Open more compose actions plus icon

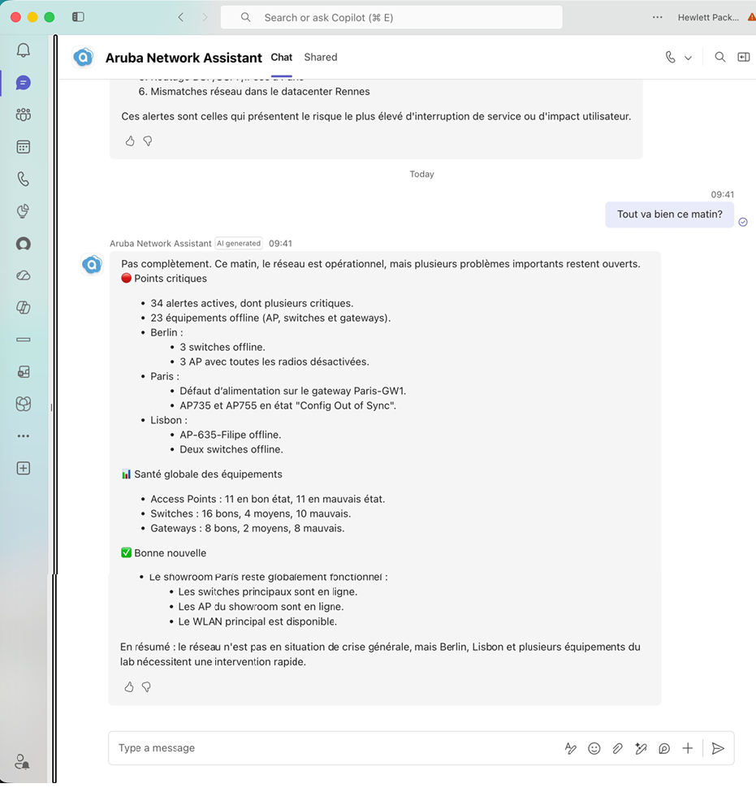pyautogui.click(x=688, y=748)
